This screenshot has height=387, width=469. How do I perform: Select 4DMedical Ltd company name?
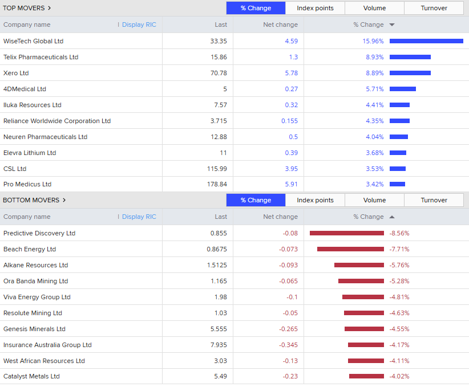pos(25,89)
